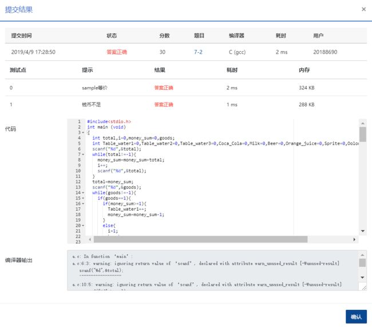Click the 编译器输出 section label
372x327 pixels.
[x=19, y=260]
